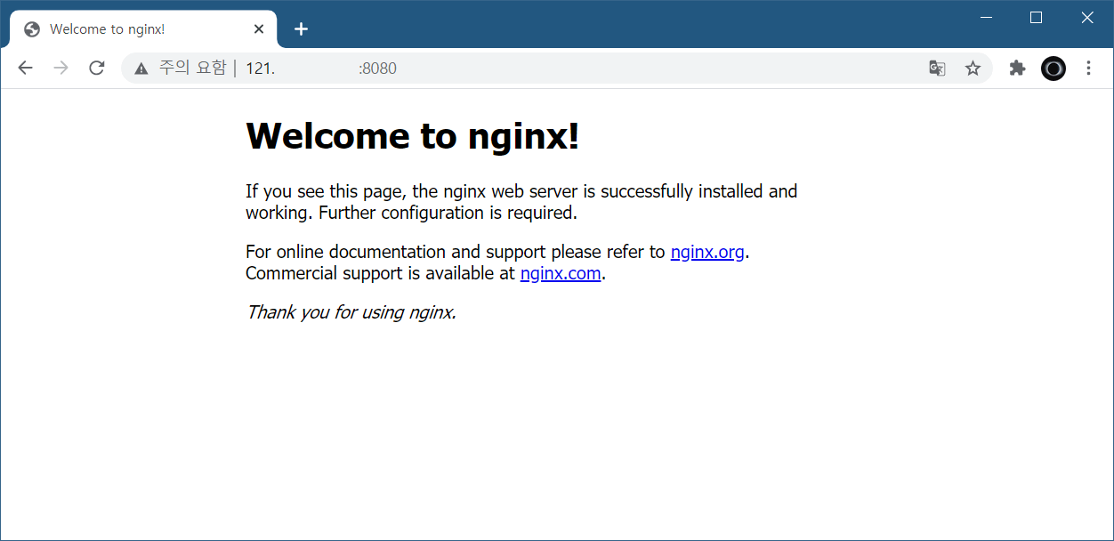Click the "Thank you for using nginx." text

tap(351, 312)
